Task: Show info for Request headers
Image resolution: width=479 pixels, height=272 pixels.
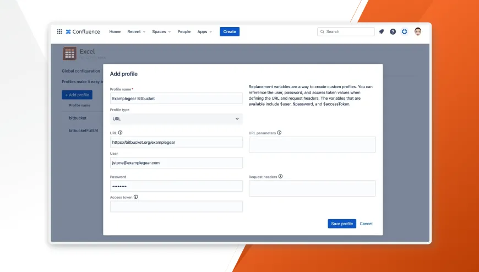Action: (280, 176)
